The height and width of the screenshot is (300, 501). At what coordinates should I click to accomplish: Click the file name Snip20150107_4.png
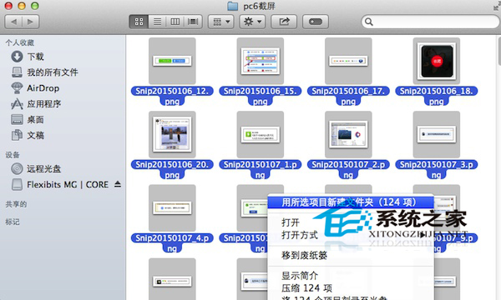(x=172, y=243)
